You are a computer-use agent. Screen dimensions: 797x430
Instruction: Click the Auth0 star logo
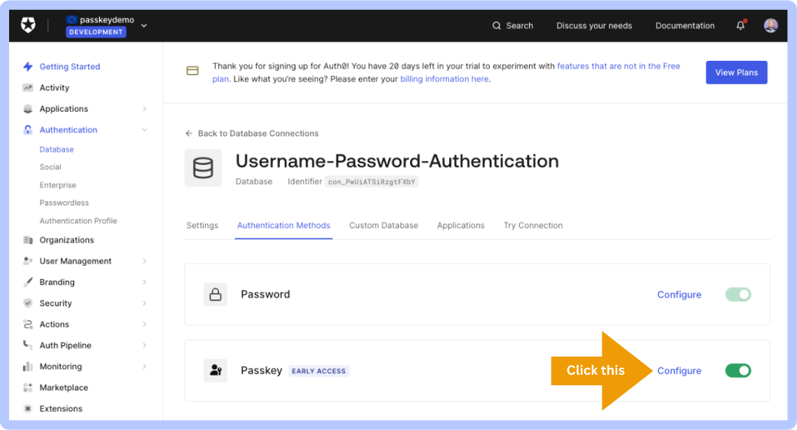[x=28, y=25]
